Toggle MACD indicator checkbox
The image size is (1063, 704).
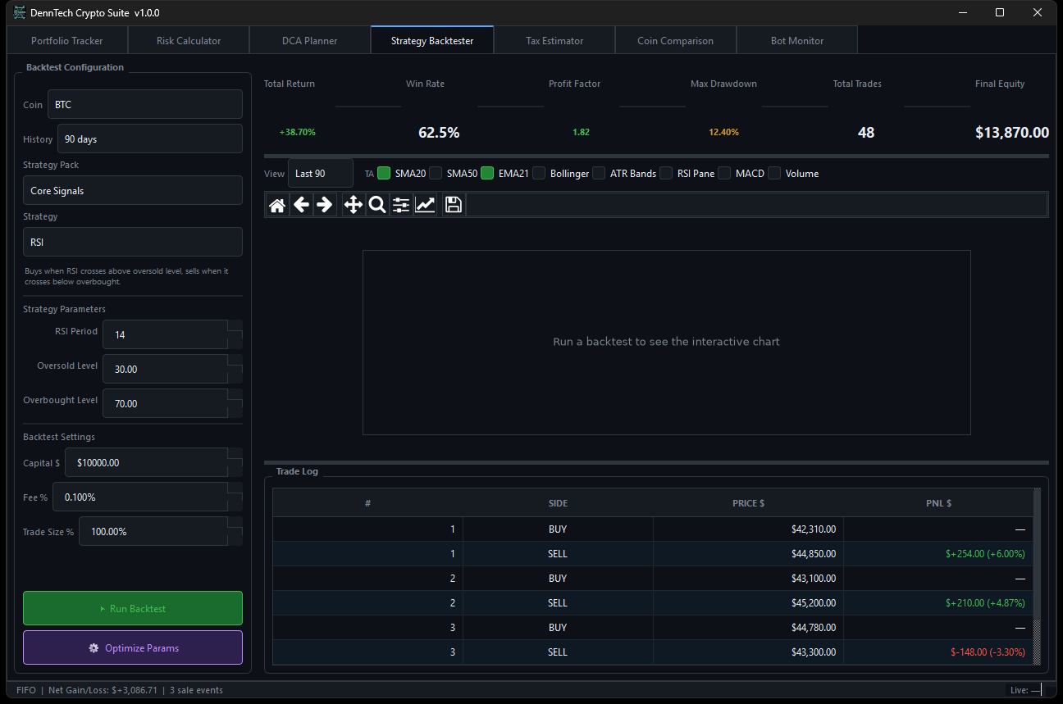click(x=724, y=173)
